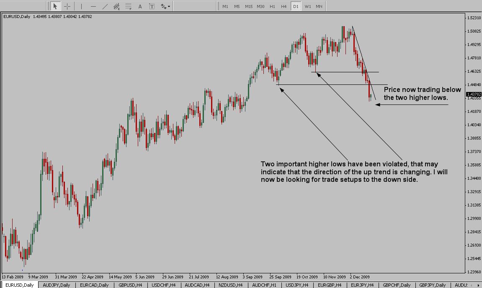Switch to the AUDJPY,Daily tab
This screenshot has width=482, height=288.
[57, 285]
